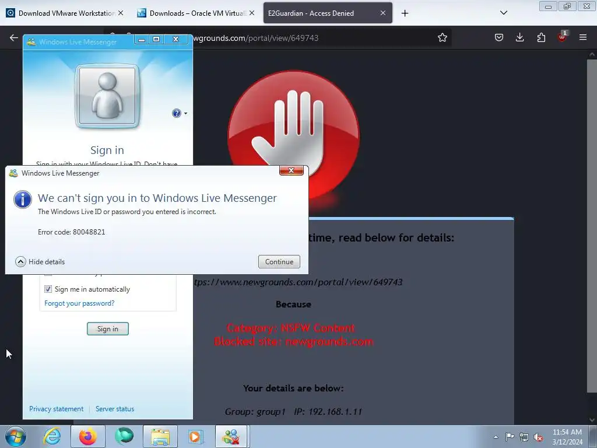Screen dimensions: 597x448
Task: Open the Windows Media Player taskbar icon
Action: pyautogui.click(x=196, y=436)
